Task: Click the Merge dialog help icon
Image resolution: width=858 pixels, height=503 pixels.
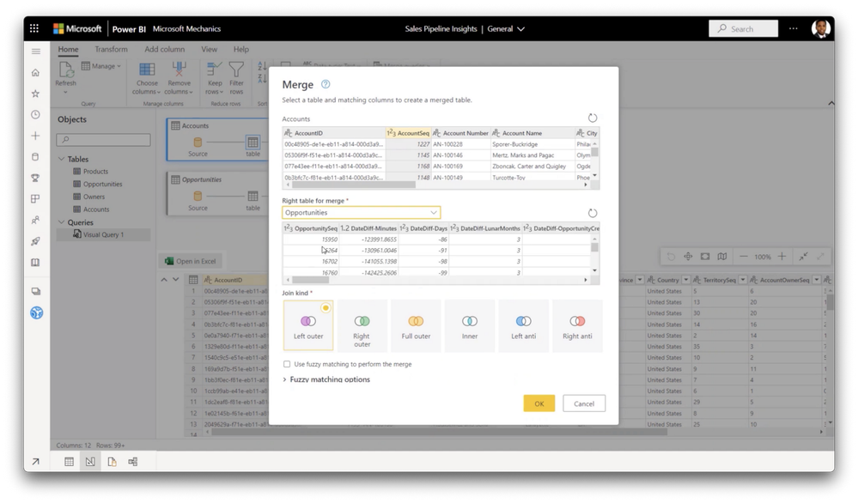Action: tap(326, 84)
